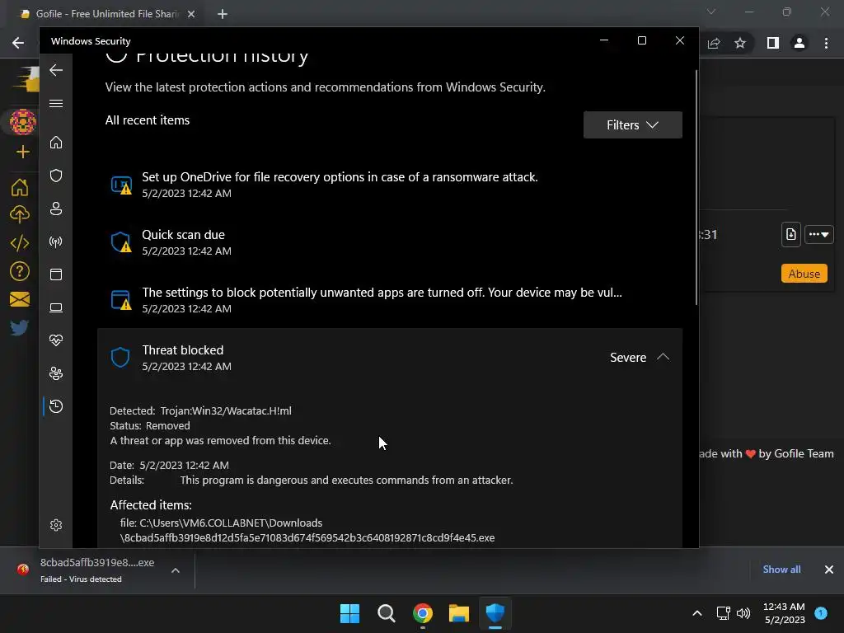The height and width of the screenshot is (633, 844).
Task: Show hidden system tray icons
Action: tap(697, 613)
